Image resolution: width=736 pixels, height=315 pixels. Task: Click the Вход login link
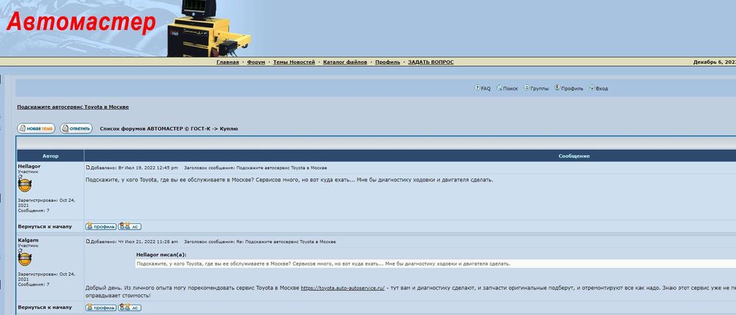(598, 88)
